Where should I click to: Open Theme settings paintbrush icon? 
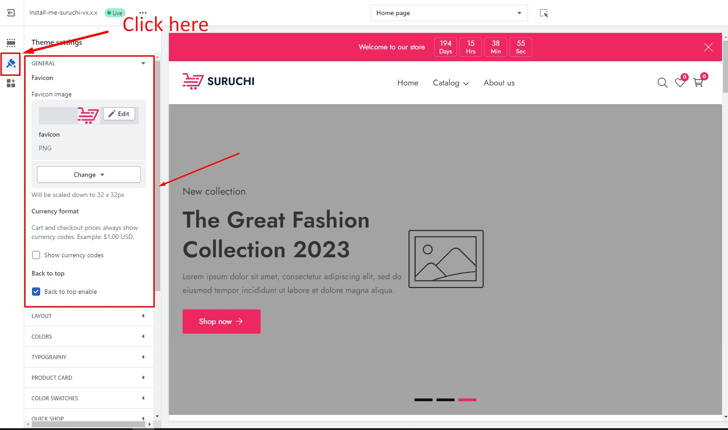11,64
